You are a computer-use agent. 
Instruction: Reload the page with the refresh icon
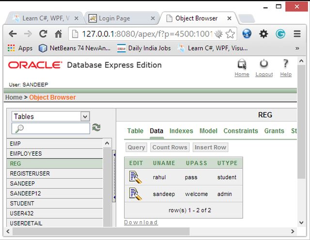(x=43, y=34)
